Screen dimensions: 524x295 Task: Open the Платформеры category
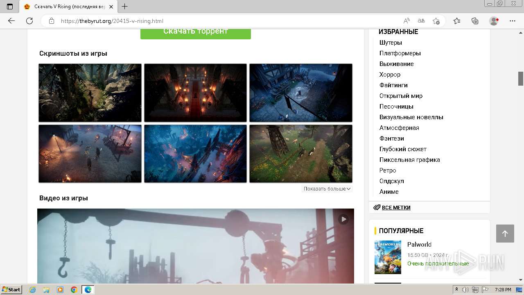click(x=400, y=53)
